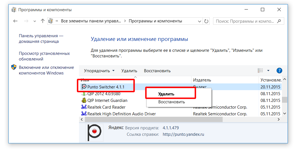The image size is (296, 152).
Task: Expand the Упорядочить dropdown menu
Action: pyautogui.click(x=99, y=71)
